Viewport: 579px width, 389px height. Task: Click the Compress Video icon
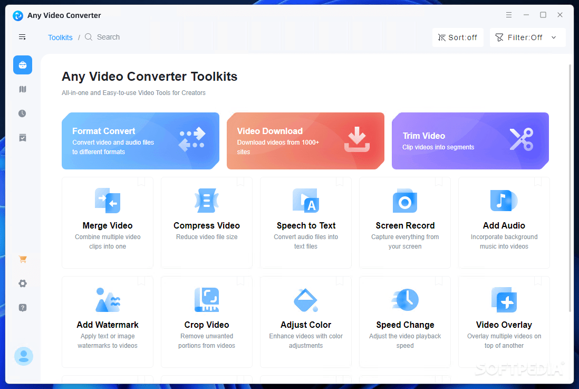pos(207,201)
